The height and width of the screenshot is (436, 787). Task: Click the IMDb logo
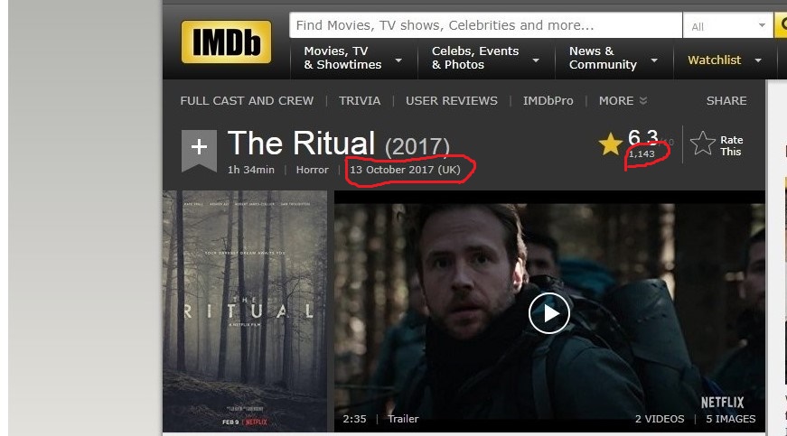click(x=227, y=42)
